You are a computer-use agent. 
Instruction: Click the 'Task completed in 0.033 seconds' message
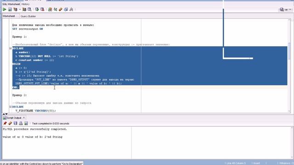coord(51,123)
